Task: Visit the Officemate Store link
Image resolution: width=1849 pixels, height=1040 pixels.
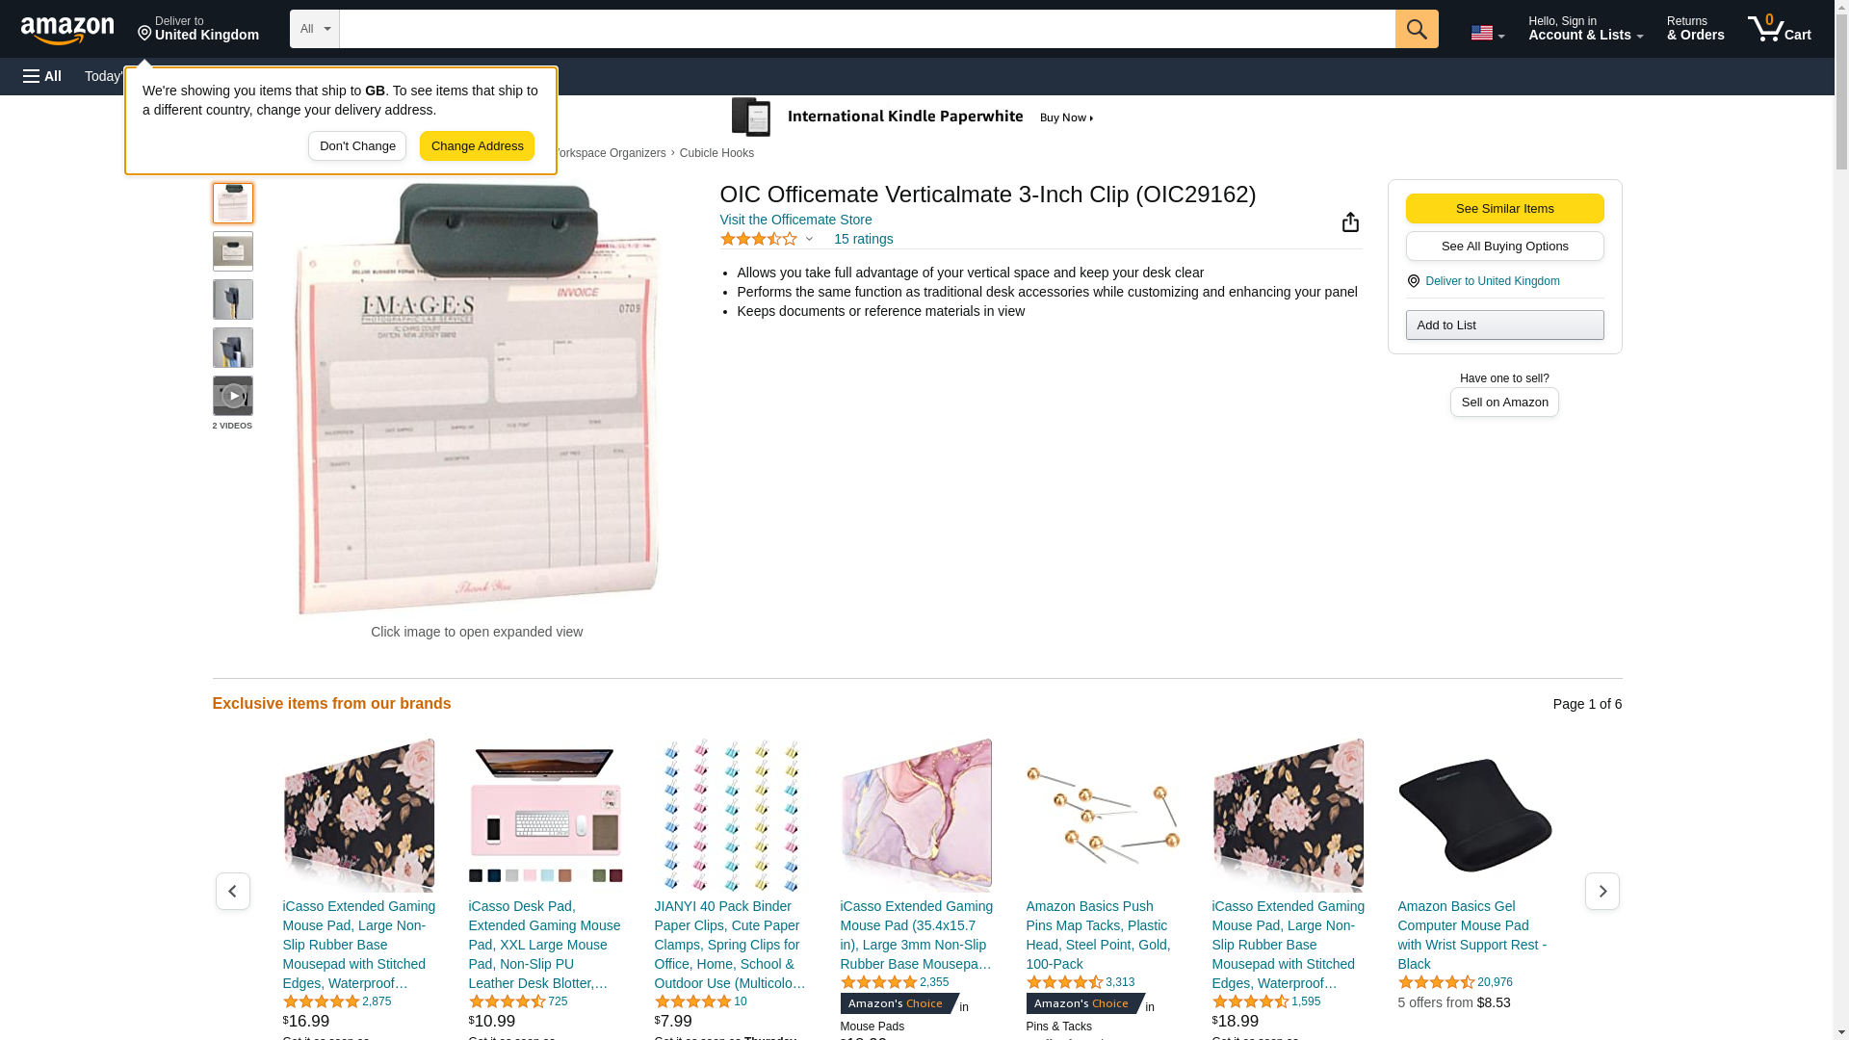Action: [795, 220]
